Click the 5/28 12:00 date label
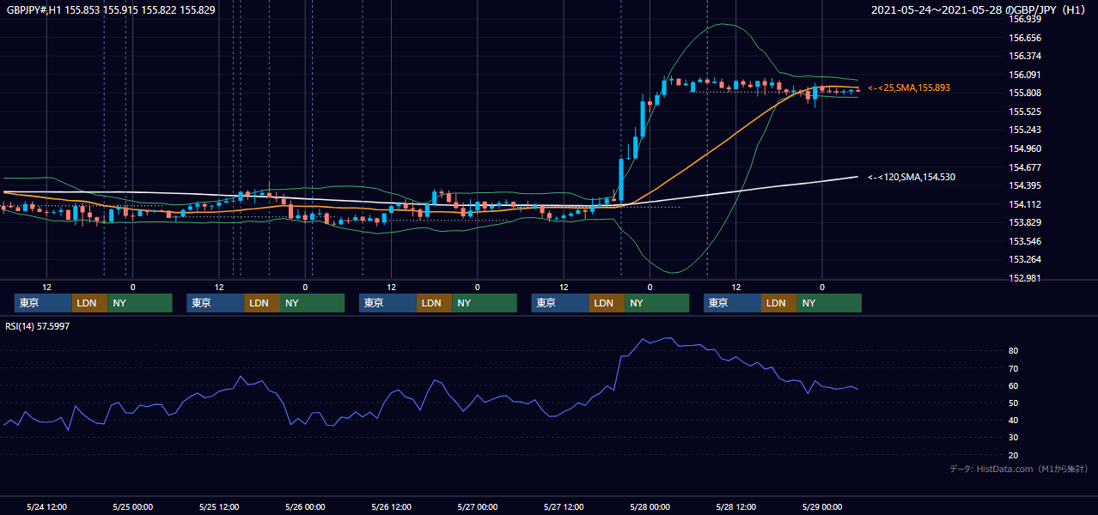1098x515 pixels. coord(735,506)
